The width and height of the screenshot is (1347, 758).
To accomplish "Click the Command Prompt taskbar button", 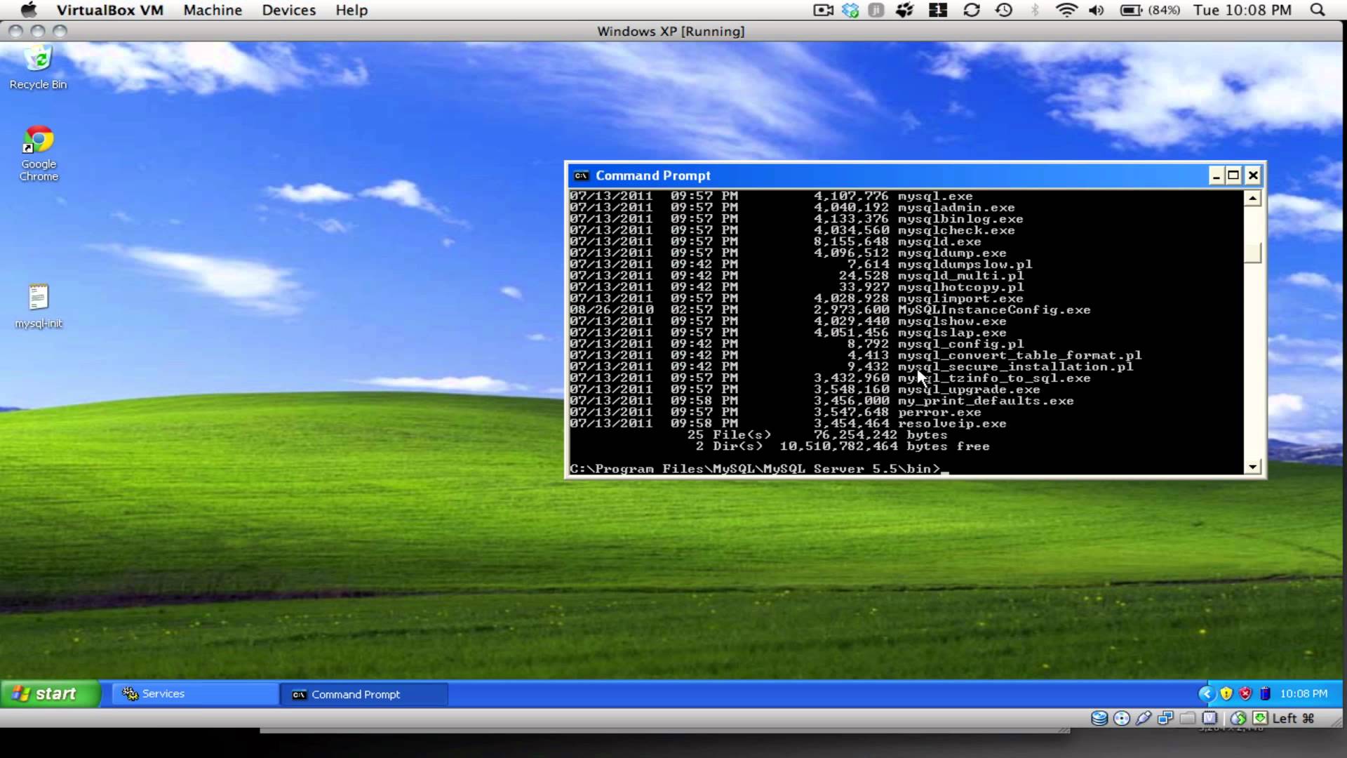I will coord(356,694).
